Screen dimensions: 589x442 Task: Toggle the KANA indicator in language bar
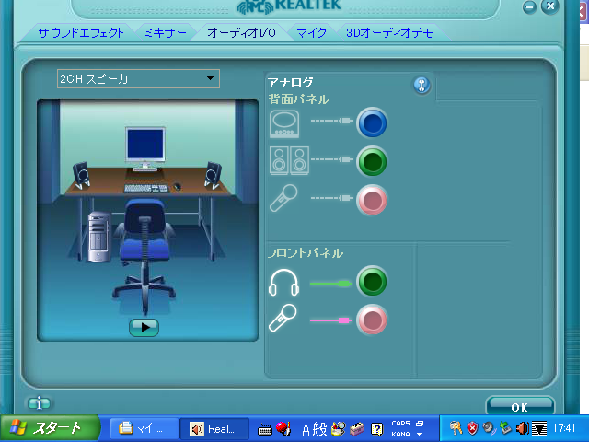(401, 434)
